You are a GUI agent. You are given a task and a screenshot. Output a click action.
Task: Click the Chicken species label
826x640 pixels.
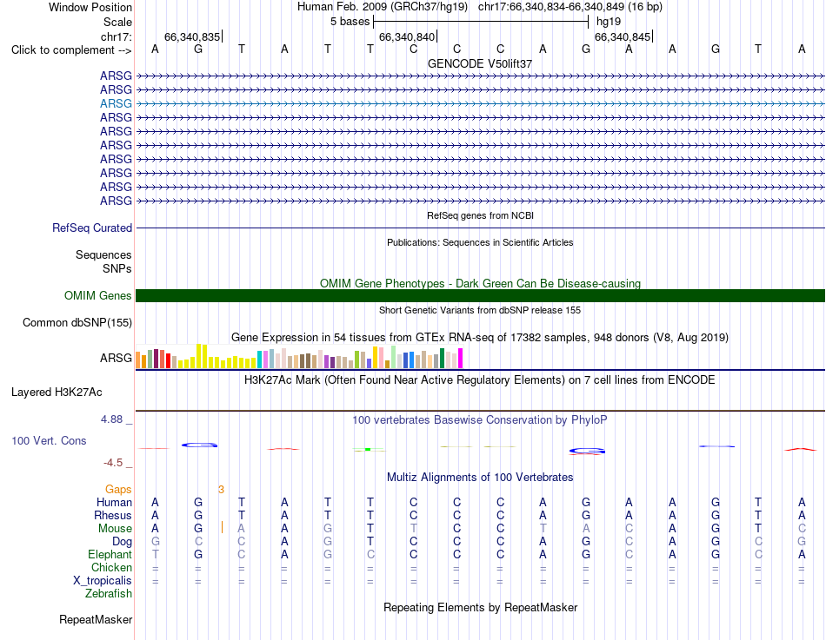tap(111, 567)
